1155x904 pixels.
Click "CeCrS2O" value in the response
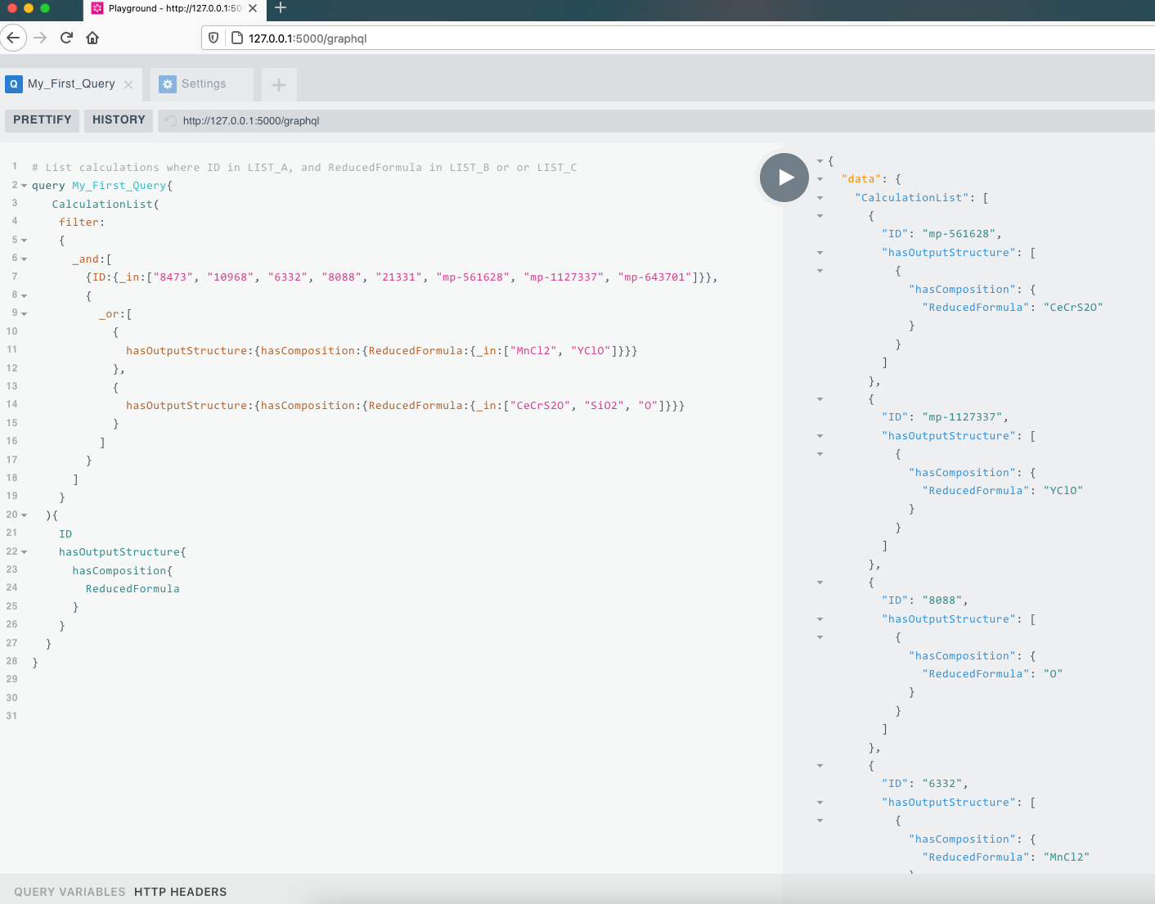[1073, 308]
